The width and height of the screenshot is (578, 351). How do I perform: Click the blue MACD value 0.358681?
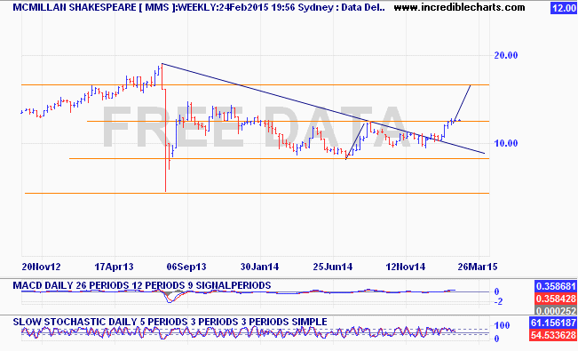click(556, 286)
